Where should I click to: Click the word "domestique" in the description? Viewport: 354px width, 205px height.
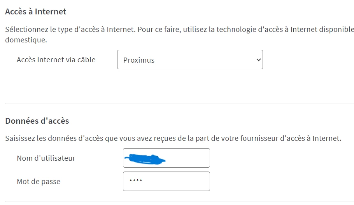click(x=26, y=40)
